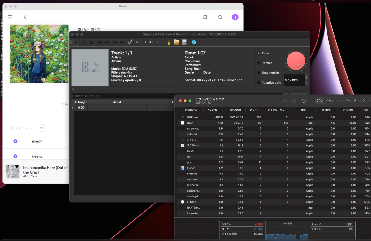Open the ellipsis dropdown in Activity Monitor
Image resolution: width=371 pixels, height=241 pixels.
coord(305,101)
